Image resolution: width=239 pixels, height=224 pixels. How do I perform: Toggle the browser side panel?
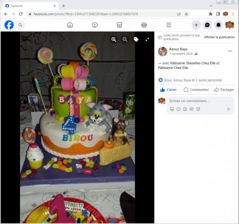[218, 14]
